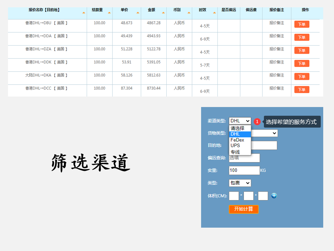Focus the 偏远查询 input field
The width and height of the screenshot is (334, 251).
[x=244, y=158]
